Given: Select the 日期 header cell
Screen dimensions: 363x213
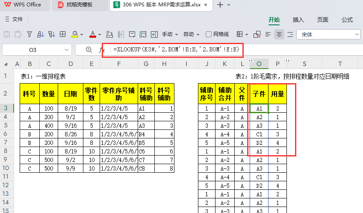Looking at the screenshot, I should [71, 94].
